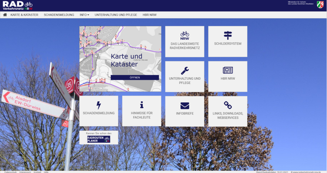
Task: Open the envelope Infobriefe icon
Action: [185, 106]
